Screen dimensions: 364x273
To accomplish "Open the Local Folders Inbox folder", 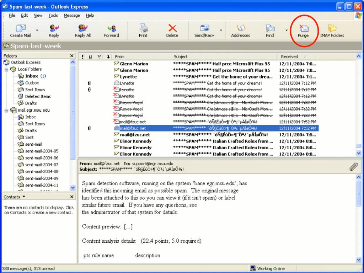I will point(32,76).
